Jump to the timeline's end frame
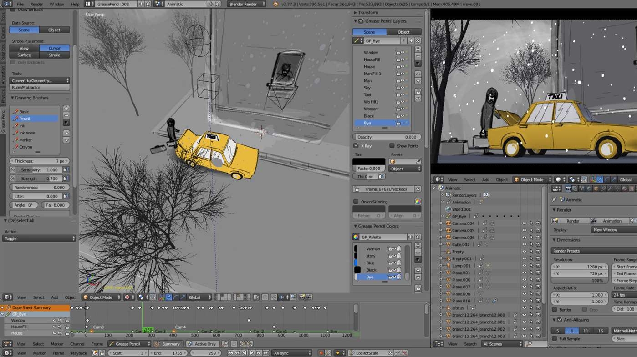Screen dimensions: 637x357 coord(265,353)
